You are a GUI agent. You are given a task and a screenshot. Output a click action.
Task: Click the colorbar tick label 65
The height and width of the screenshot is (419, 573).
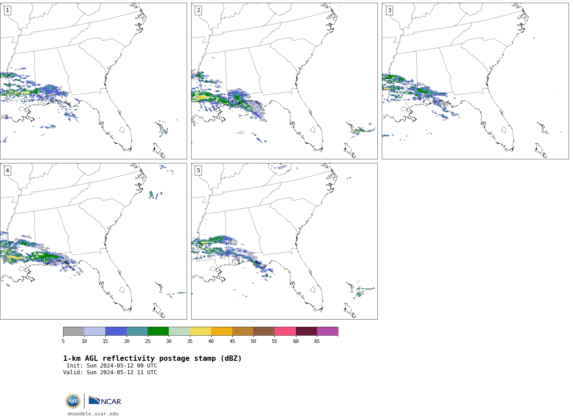click(317, 342)
